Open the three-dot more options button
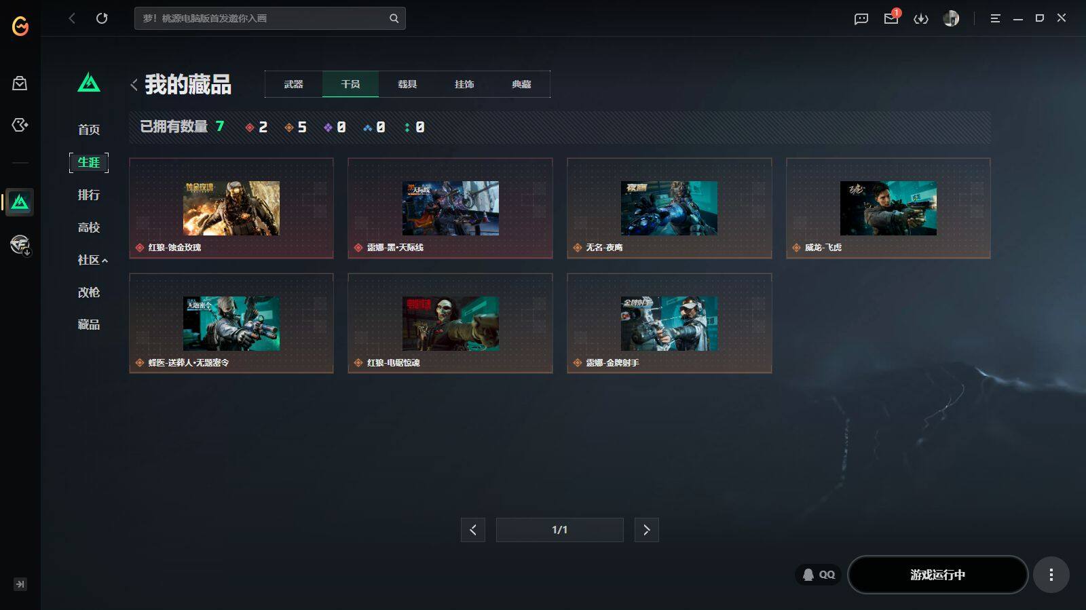Viewport: 1086px width, 610px height. [1051, 575]
